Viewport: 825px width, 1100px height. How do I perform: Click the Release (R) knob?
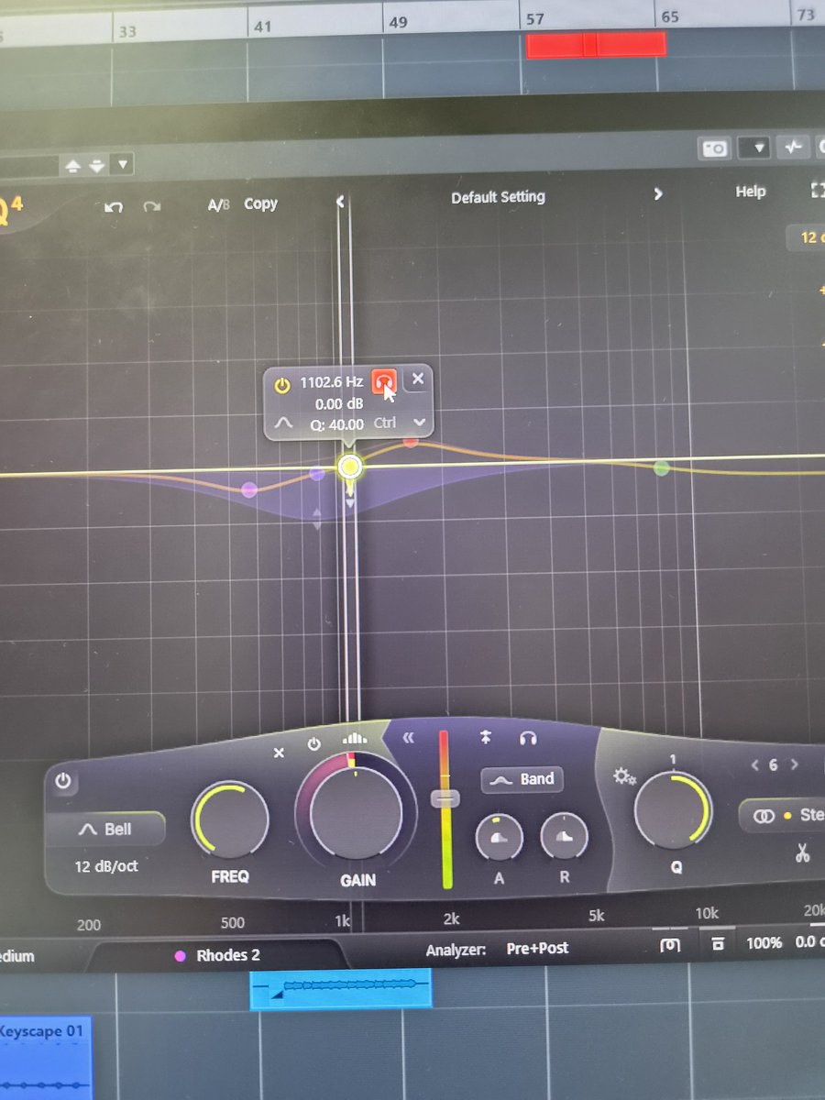pos(564,836)
